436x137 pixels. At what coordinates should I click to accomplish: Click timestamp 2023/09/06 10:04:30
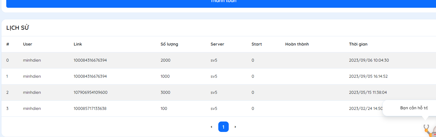[369, 60]
